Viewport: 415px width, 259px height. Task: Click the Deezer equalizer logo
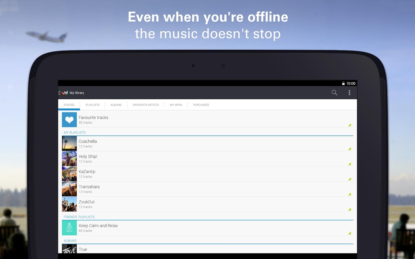pyautogui.click(x=65, y=93)
